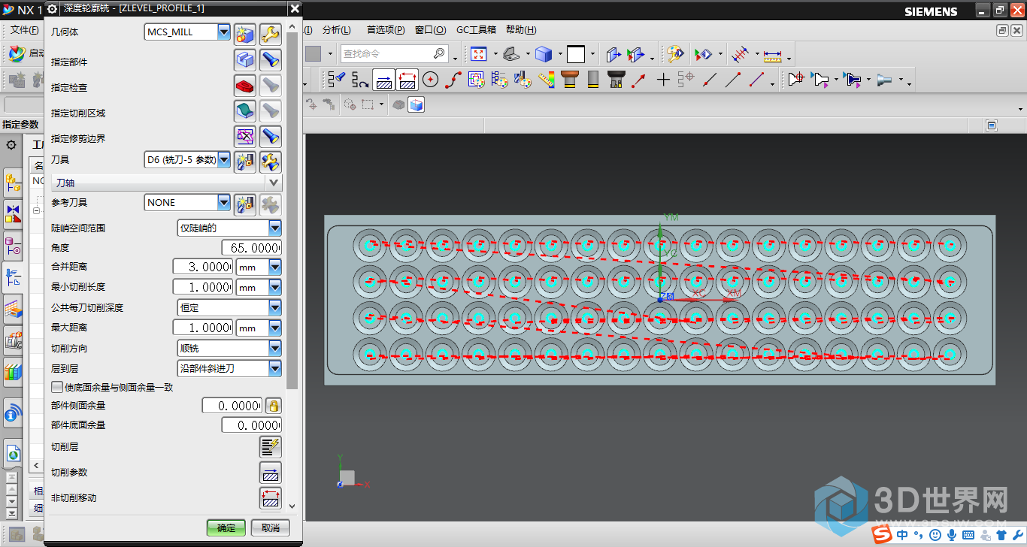Open the 窗口(O) menu

click(x=430, y=30)
